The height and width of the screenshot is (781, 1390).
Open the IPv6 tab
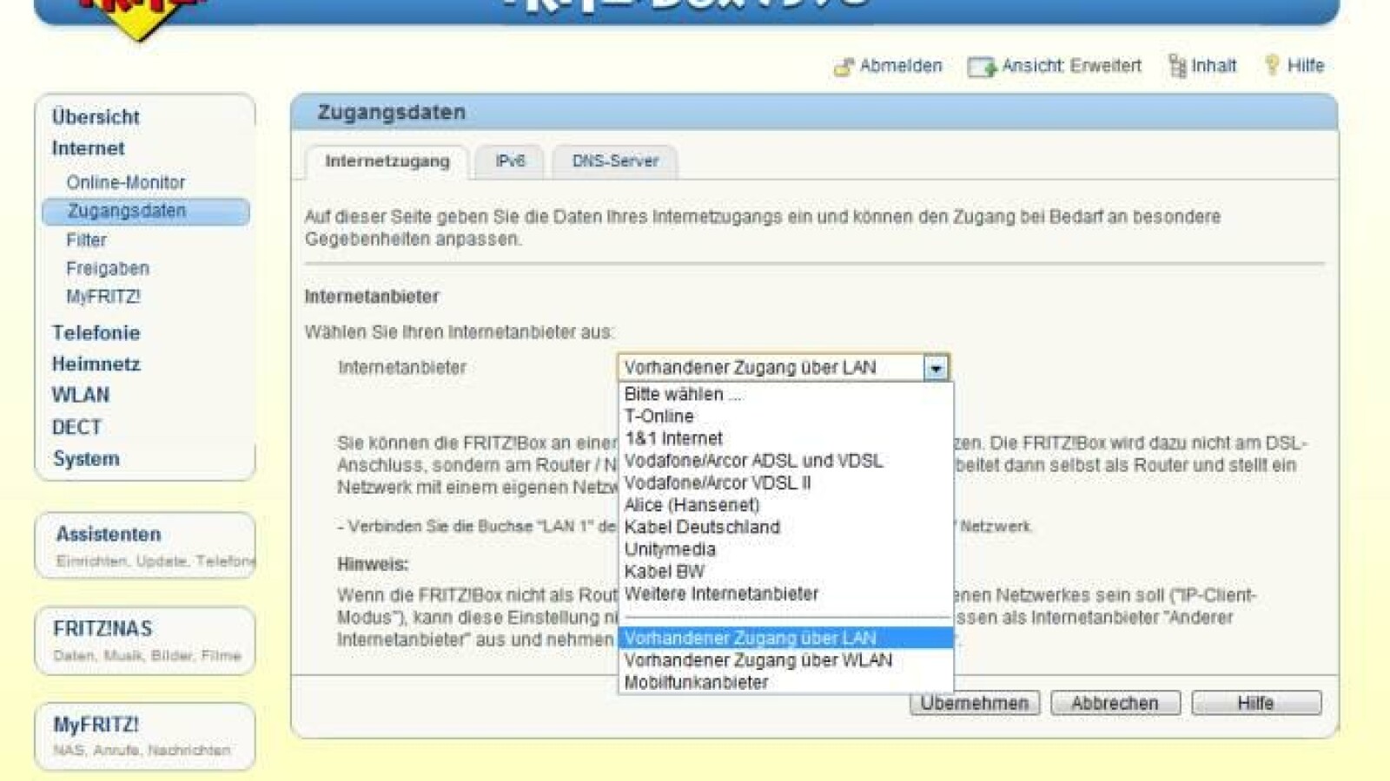pos(510,161)
